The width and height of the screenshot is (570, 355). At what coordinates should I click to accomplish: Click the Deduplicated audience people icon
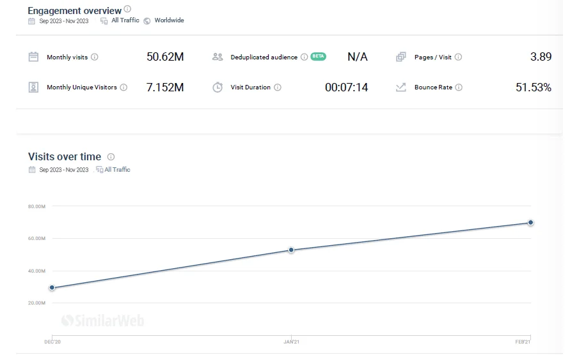click(x=218, y=57)
